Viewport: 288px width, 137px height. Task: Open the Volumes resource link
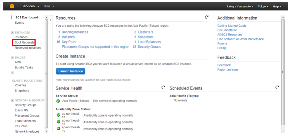click(68, 37)
